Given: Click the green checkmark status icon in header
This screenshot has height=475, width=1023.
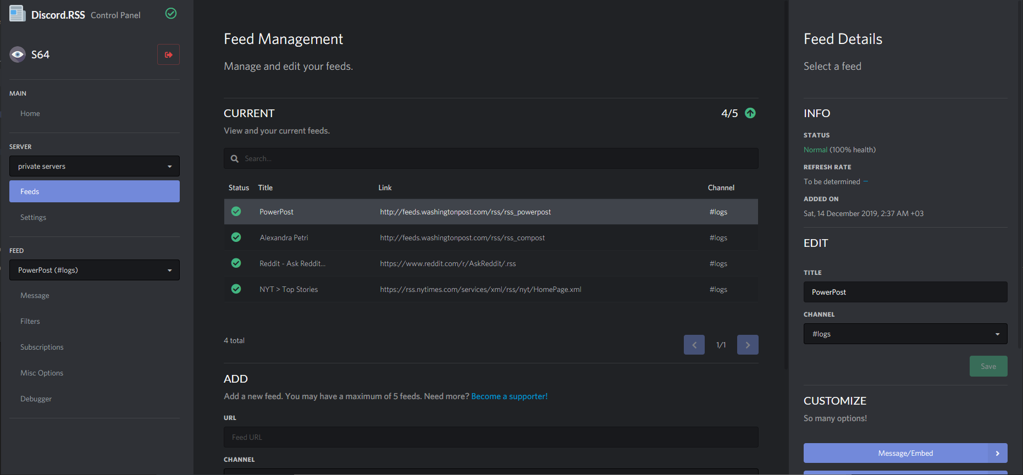Looking at the screenshot, I should pyautogui.click(x=171, y=13).
